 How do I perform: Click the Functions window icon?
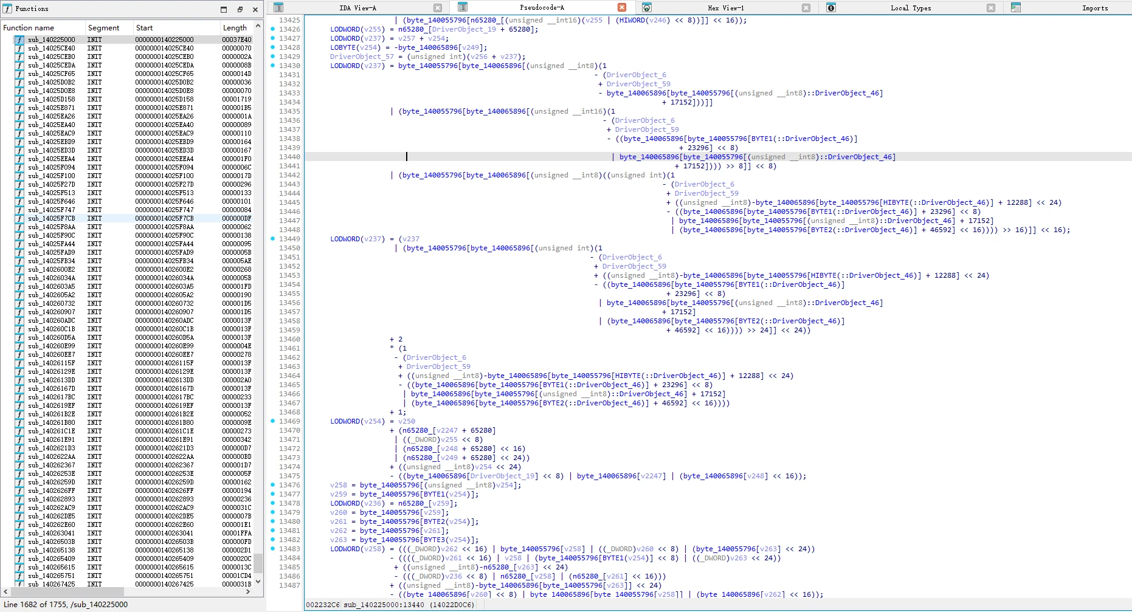pyautogui.click(x=7, y=9)
